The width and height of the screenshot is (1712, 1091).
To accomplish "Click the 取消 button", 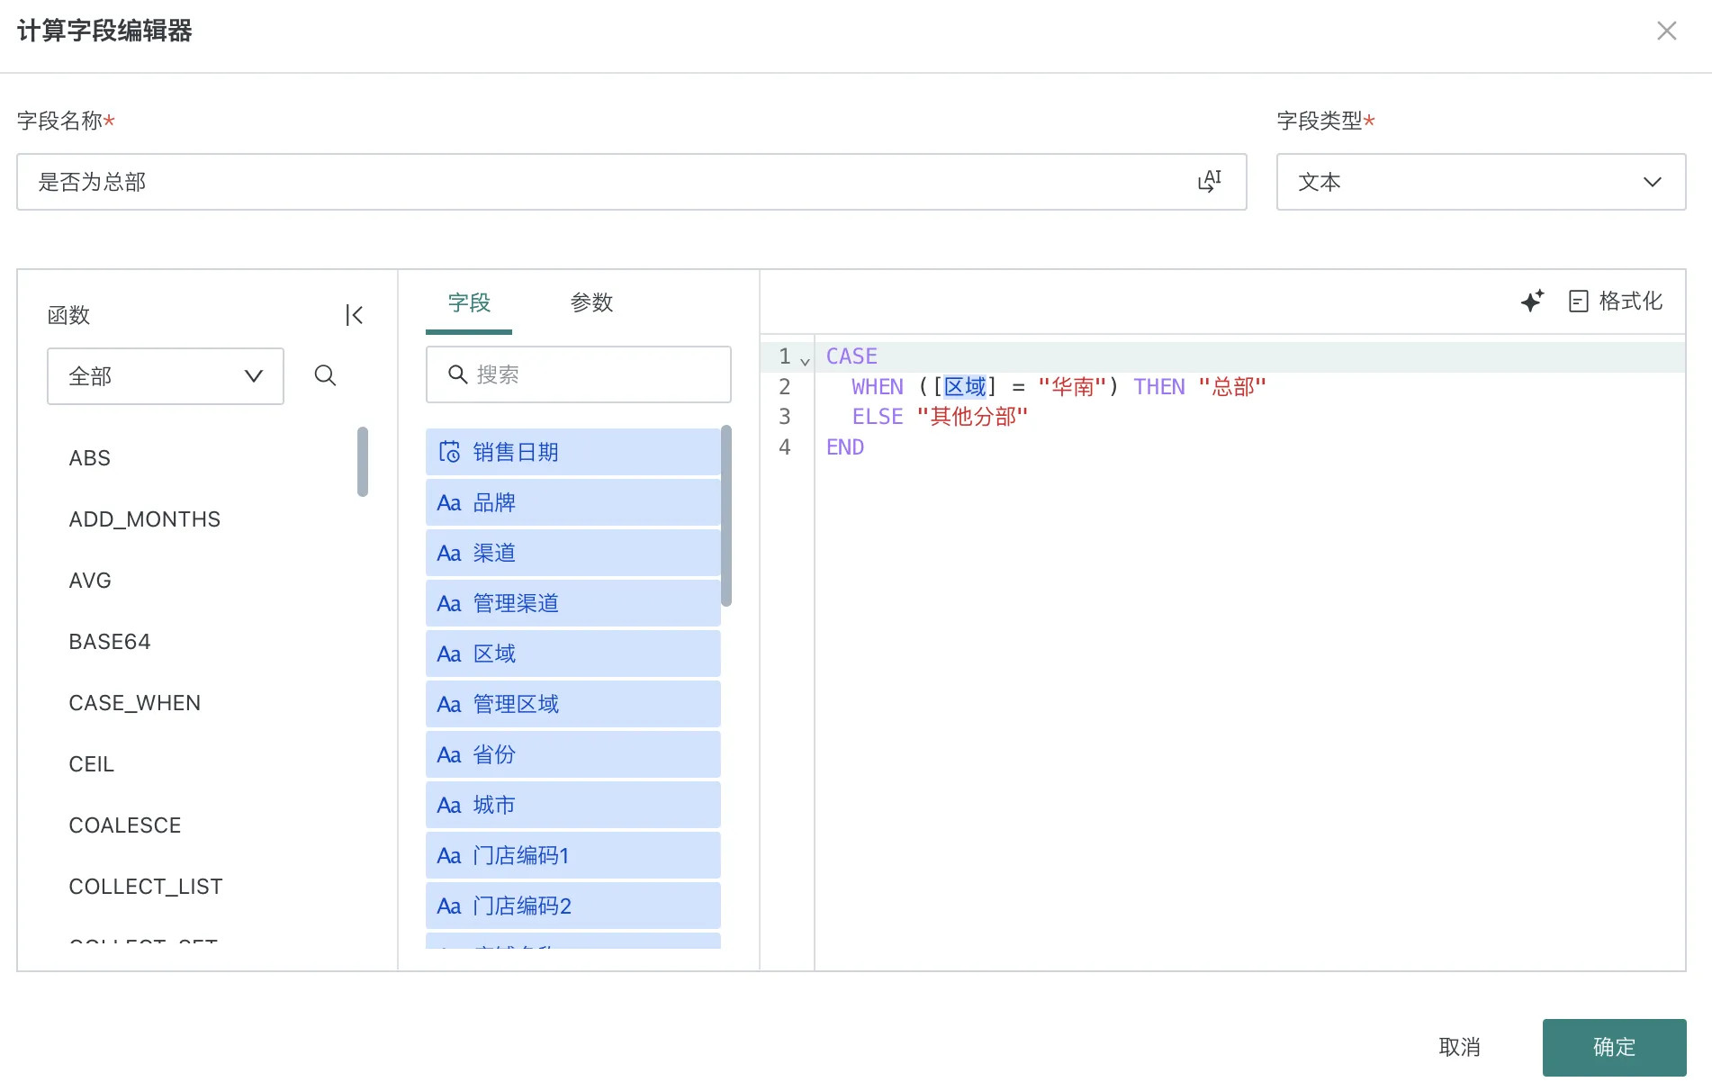I will tap(1459, 1047).
